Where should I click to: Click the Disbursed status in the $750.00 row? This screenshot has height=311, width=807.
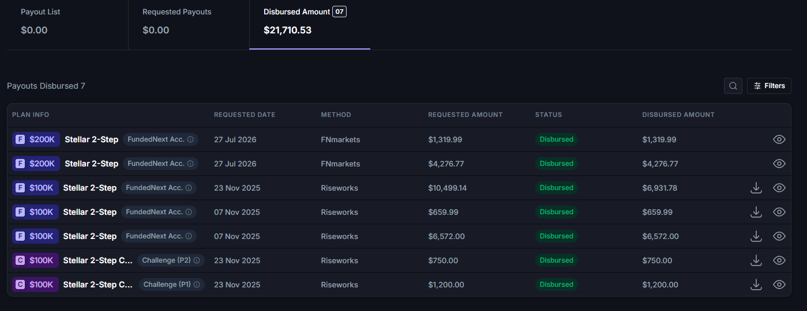(557, 260)
